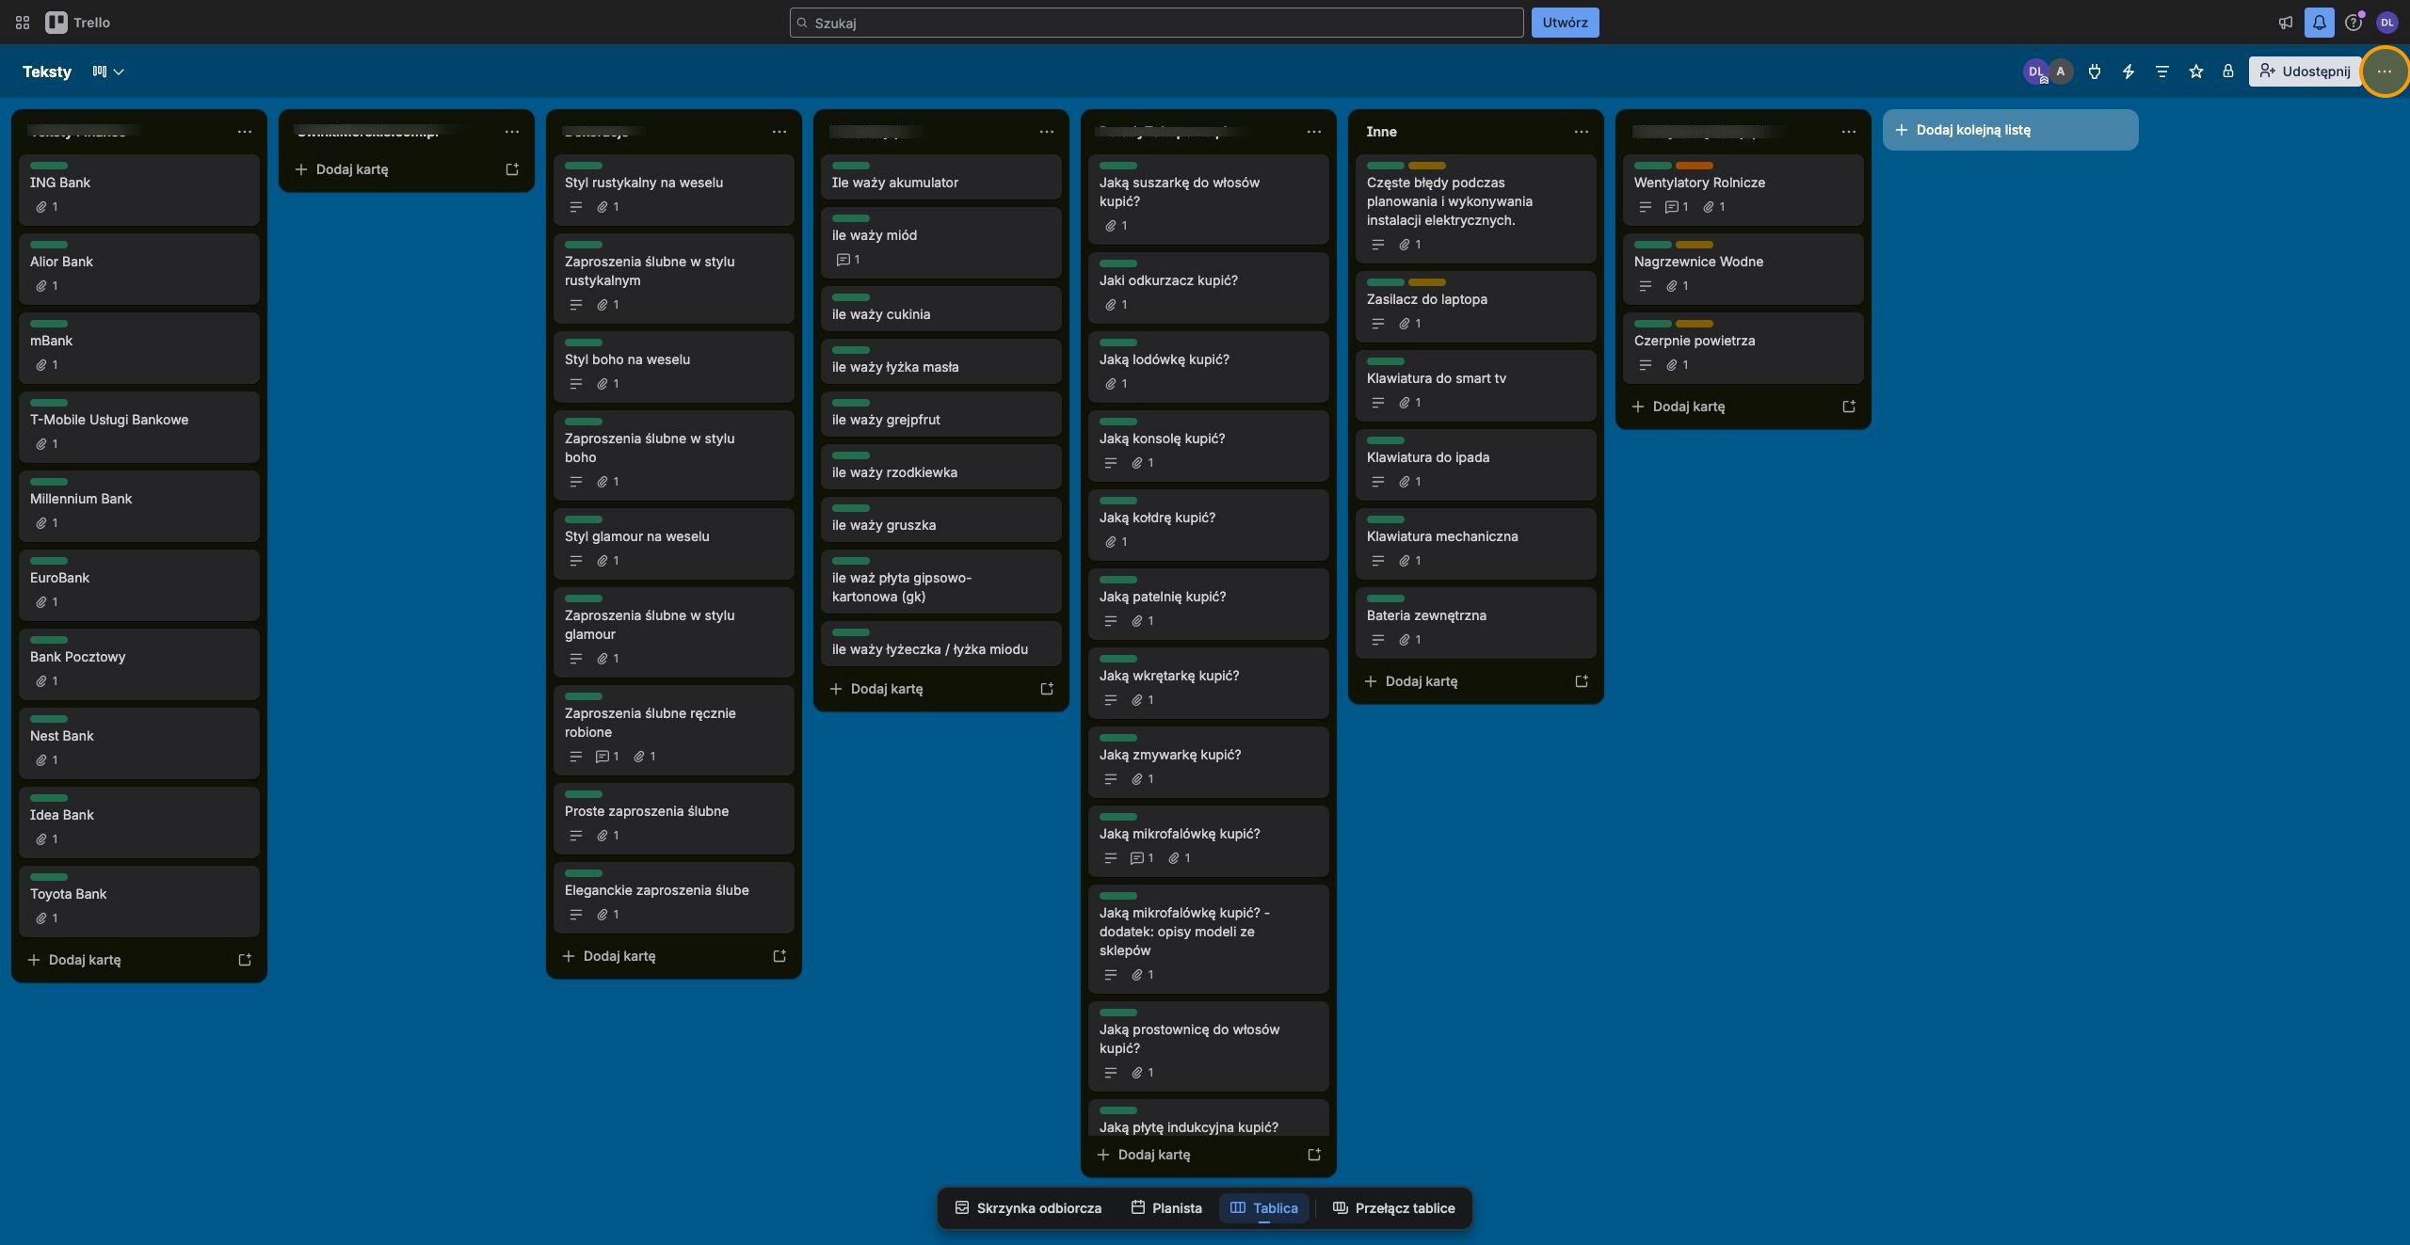Viewport: 2410px width, 1245px height.
Task: Click Dodaj kartę in the Inne list
Action: coord(1461,681)
